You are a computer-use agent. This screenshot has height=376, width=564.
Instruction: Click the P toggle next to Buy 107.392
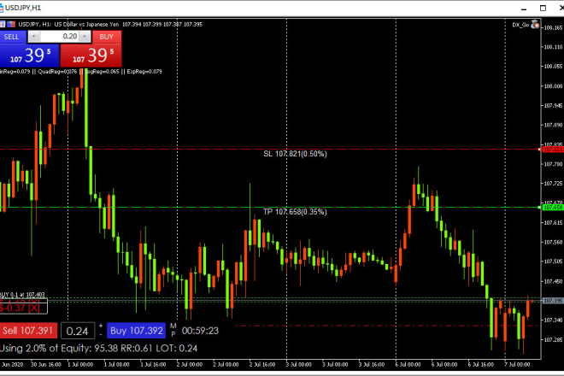(173, 334)
